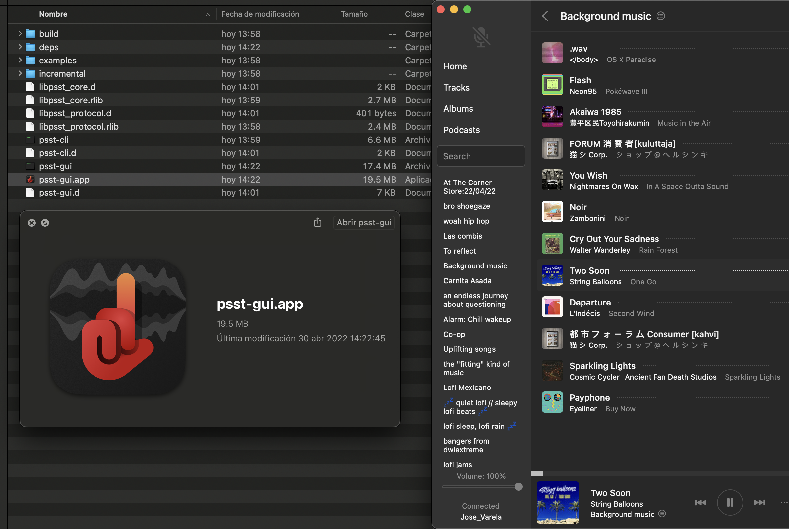Expand the build folder

[x=20, y=33]
